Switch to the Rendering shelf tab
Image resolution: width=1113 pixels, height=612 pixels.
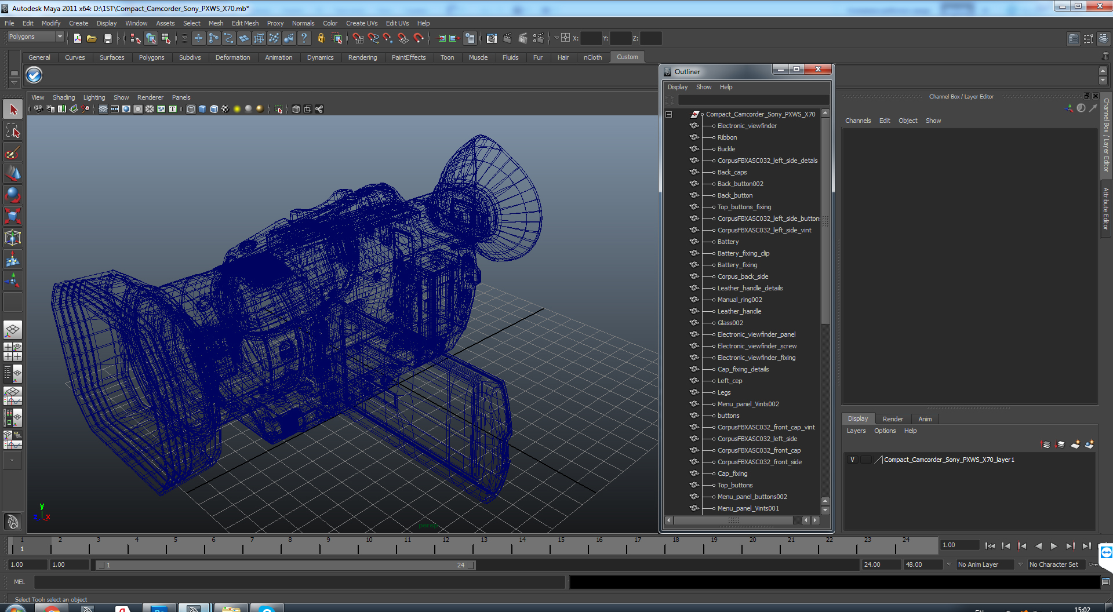point(362,57)
